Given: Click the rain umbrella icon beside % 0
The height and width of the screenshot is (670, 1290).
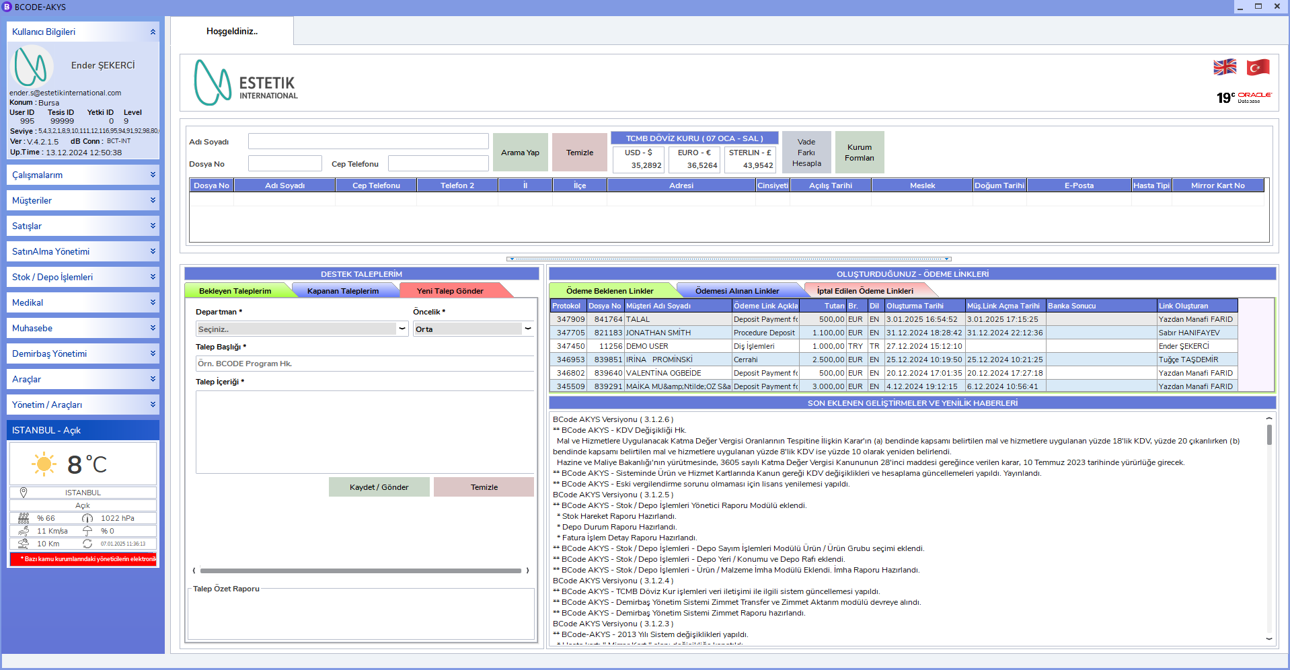Looking at the screenshot, I should point(87,531).
